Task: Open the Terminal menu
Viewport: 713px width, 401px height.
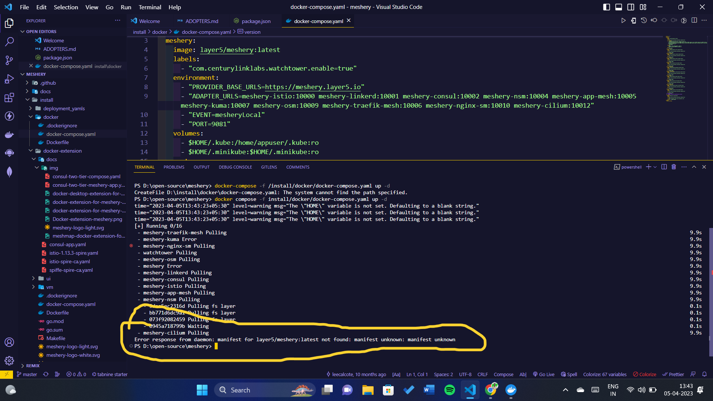Action: click(x=150, y=7)
